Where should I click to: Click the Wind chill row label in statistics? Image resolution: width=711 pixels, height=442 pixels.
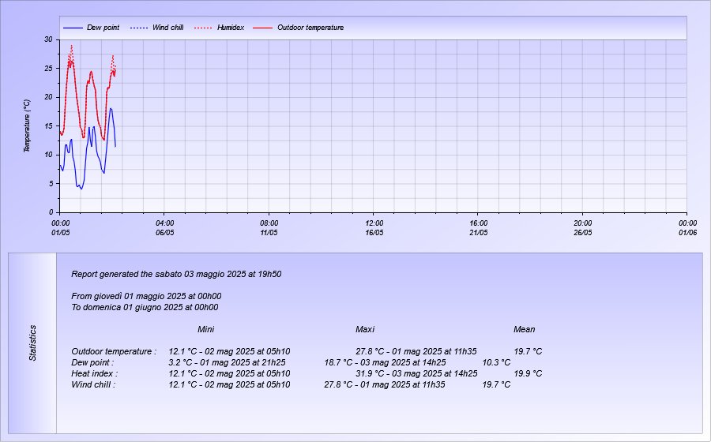93,384
